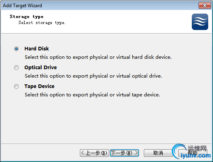Screen dimensions: 213x162
Task: Open help via the 帮助 button
Action: tap(193, 153)
